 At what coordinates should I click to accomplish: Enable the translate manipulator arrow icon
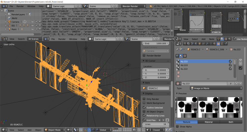pos(89,130)
